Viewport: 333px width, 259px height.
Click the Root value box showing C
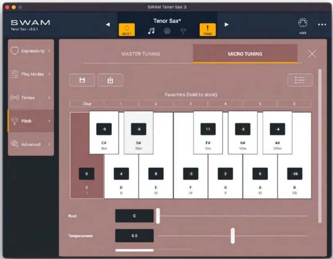pos(134,216)
